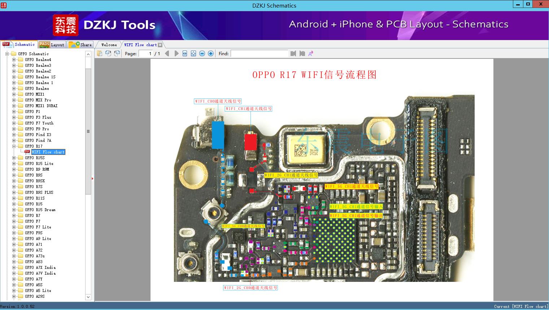Image resolution: width=549 pixels, height=310 pixels.
Task: Click the WIFI_CH0 antenna signal label
Action: coord(218,101)
